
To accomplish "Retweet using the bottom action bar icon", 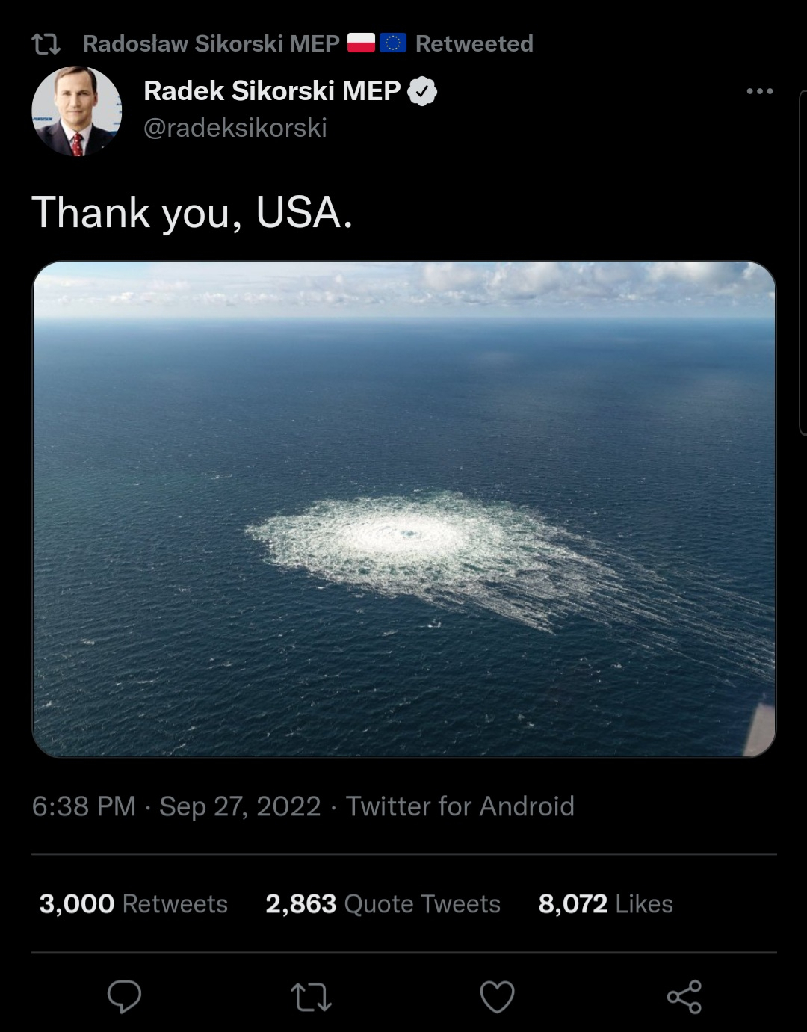I will coord(311,997).
